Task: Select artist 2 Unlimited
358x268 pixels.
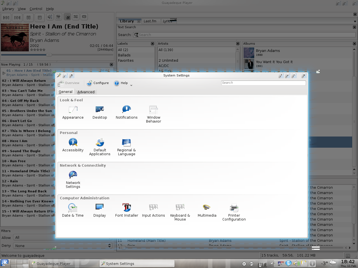Action: point(168,61)
